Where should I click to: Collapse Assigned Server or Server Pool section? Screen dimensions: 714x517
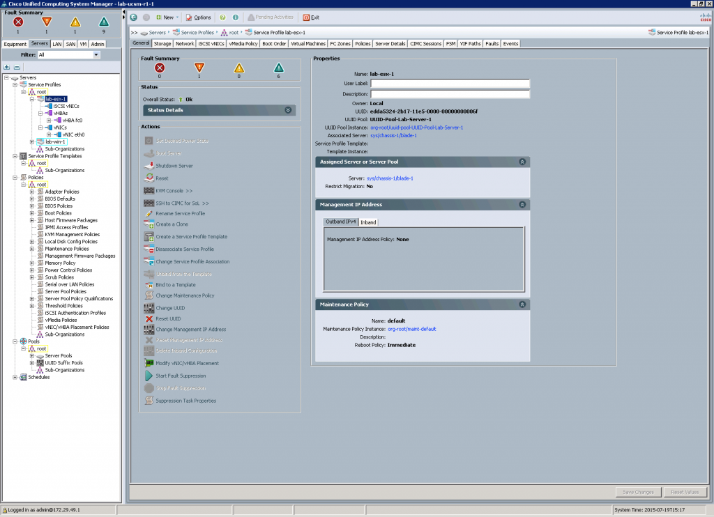click(522, 162)
